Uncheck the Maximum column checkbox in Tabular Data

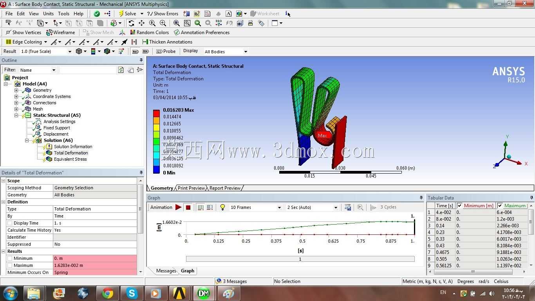coord(500,206)
